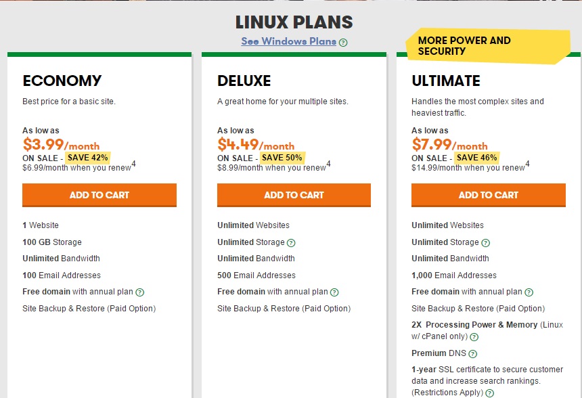Viewport: 582px width, 398px height.
Task: Click Unlimited Storage help icon in Deluxe plan
Action: (x=291, y=242)
